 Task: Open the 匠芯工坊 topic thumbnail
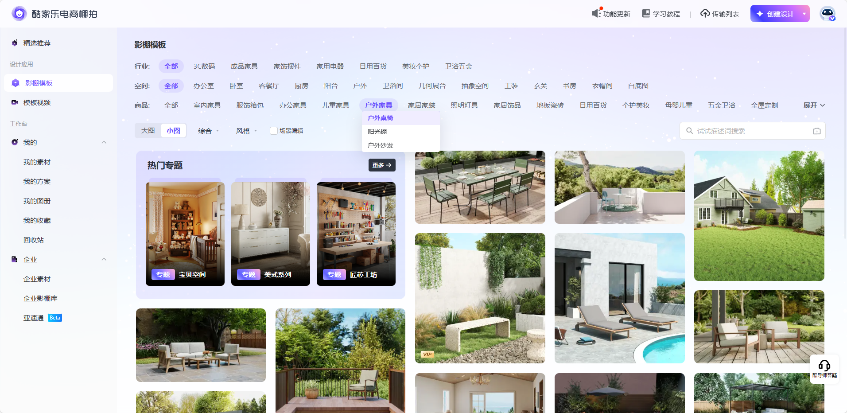[x=356, y=234]
